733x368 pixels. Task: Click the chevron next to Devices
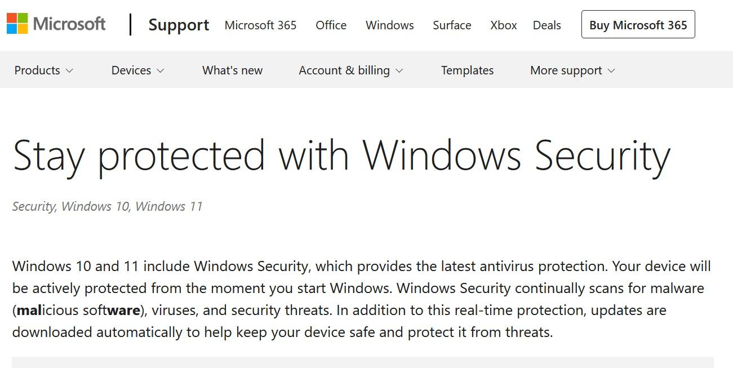click(161, 71)
